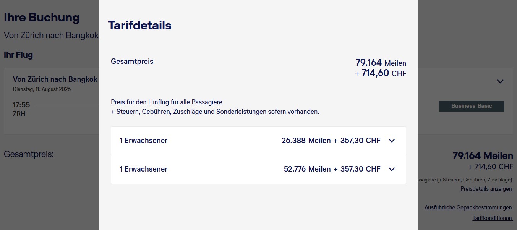517x230 pixels.
Task: Click the Ihre Buchung heading
Action: coord(42,17)
